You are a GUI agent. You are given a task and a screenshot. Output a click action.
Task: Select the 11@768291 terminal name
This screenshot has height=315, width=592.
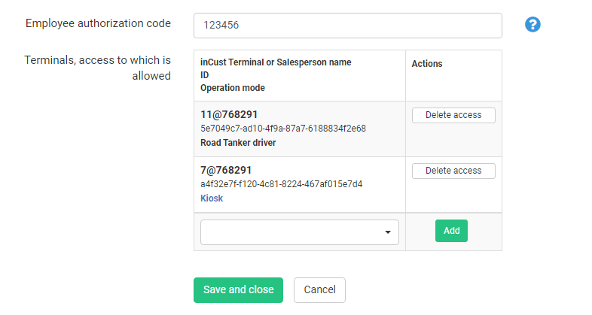pyautogui.click(x=229, y=115)
